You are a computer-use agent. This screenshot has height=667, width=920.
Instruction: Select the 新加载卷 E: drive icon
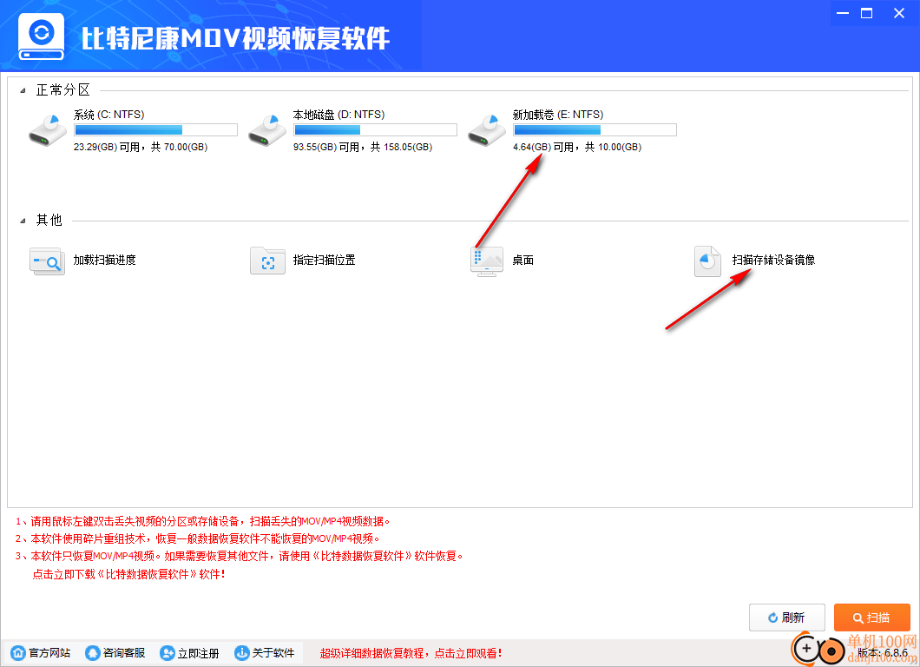click(486, 130)
